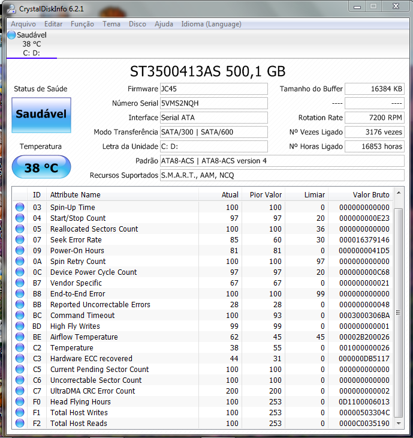Click the Atual column header
Viewport: 413px width, 438px height.
coord(221,194)
